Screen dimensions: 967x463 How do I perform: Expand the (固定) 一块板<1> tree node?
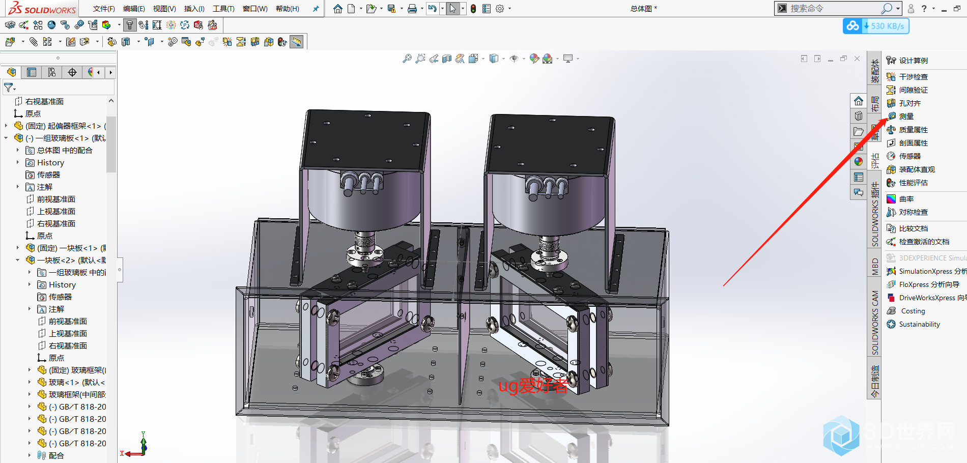[18, 248]
